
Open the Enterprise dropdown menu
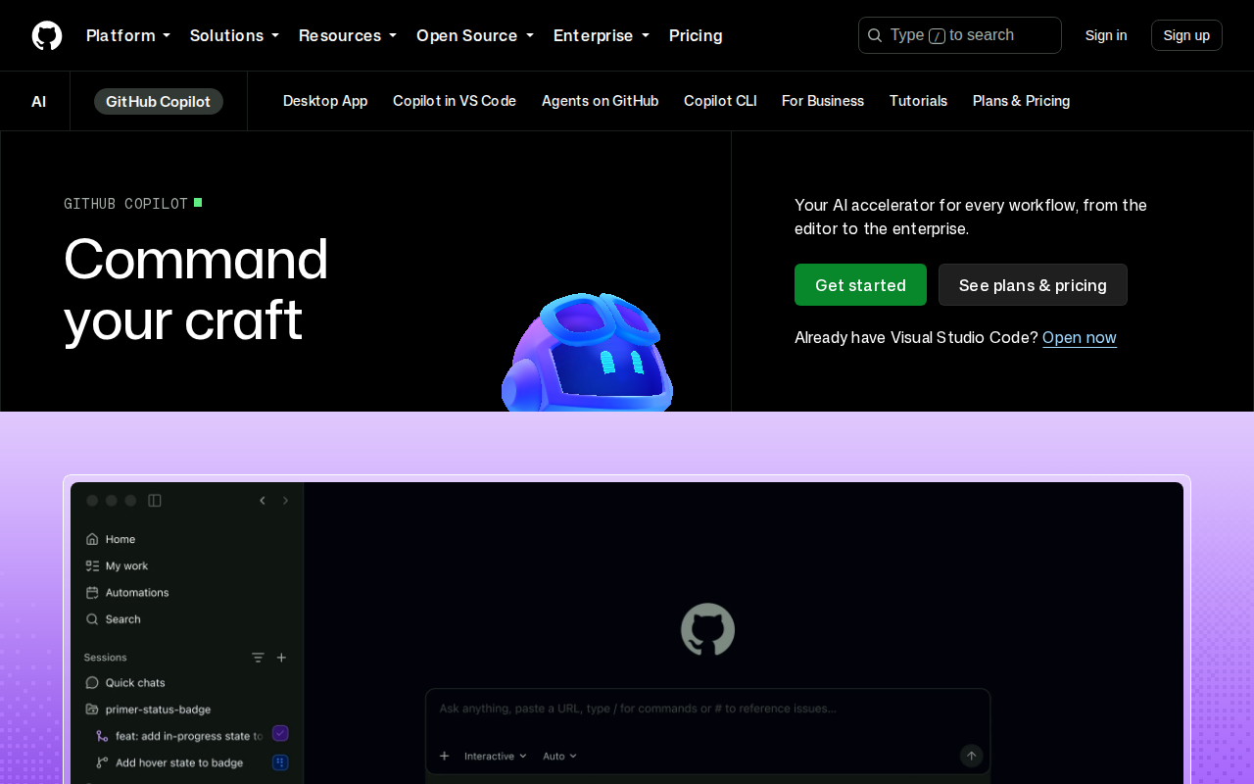[602, 35]
